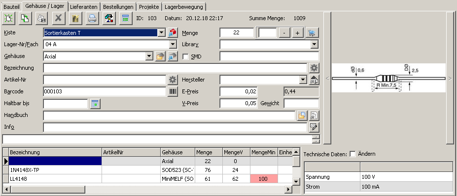Viewport: 457px width, 196px height.
Task: Click the table's vertical scroll up arrow
Action: (x=296, y=152)
